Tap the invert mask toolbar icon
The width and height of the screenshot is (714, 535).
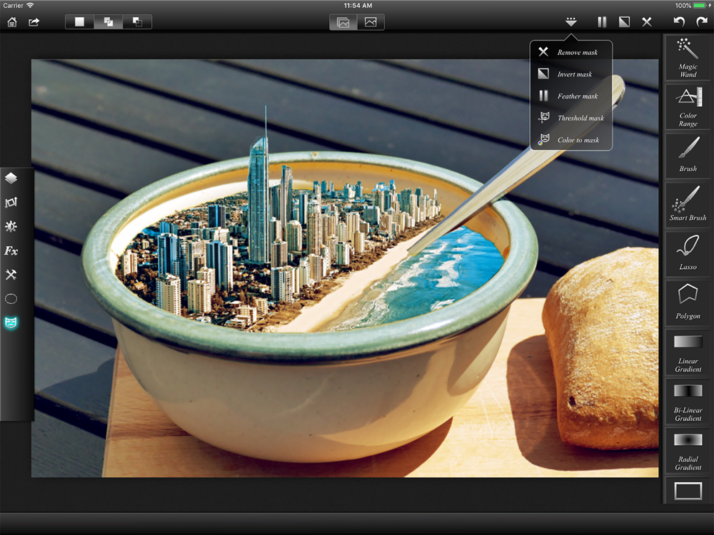[x=624, y=22]
